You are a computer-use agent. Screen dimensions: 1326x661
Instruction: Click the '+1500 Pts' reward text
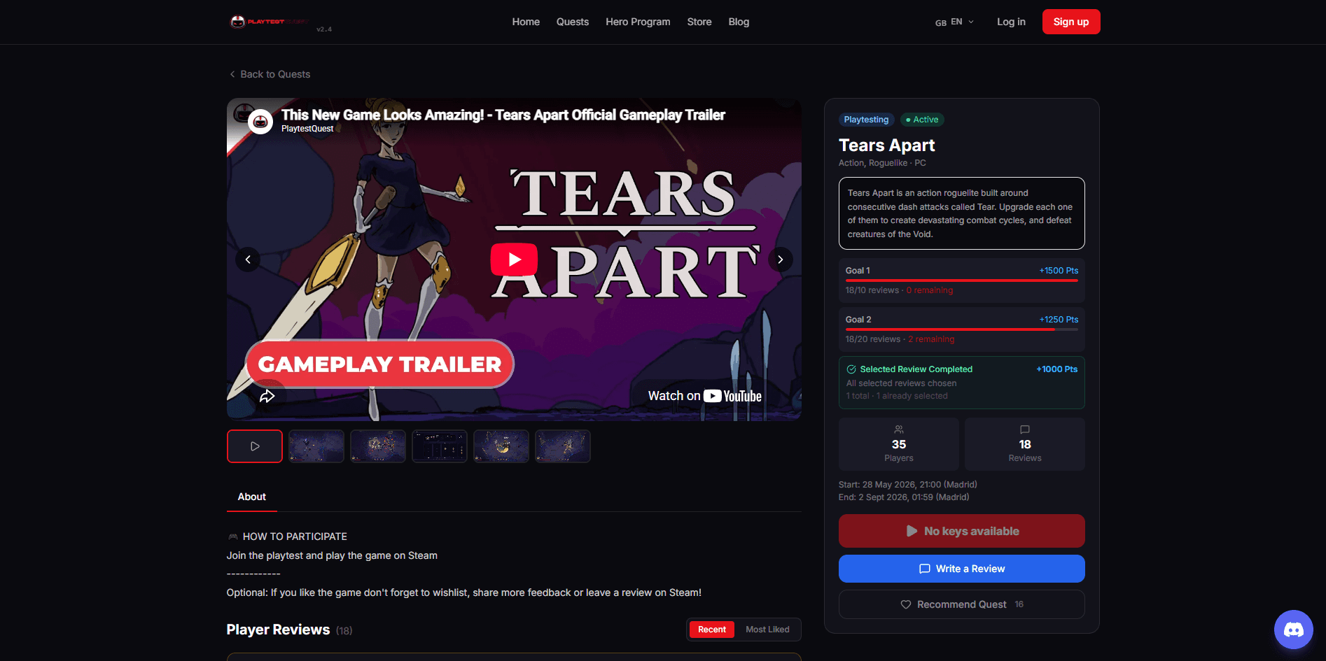click(1059, 271)
